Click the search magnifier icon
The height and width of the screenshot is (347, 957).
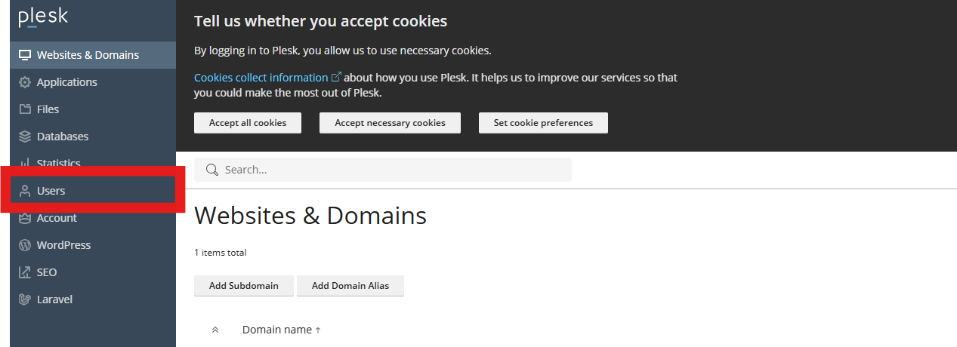coord(212,170)
